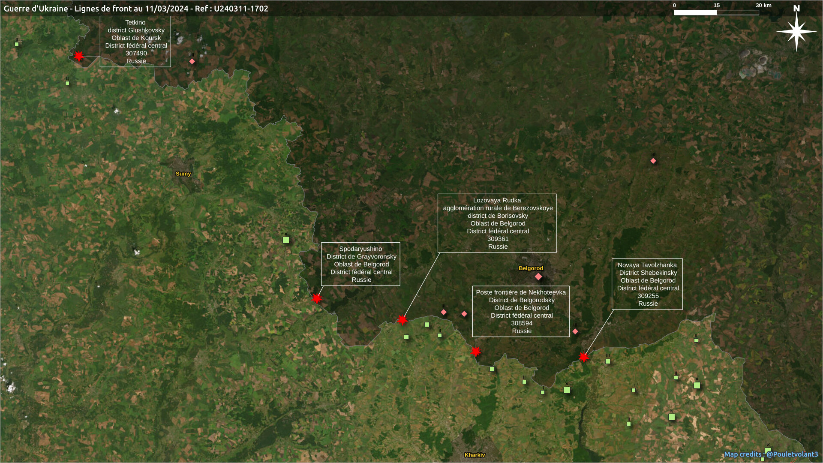Viewport: 823px width, 463px height.
Task: Click the pink diamond marker east of Tetkino
Action: [x=192, y=61]
